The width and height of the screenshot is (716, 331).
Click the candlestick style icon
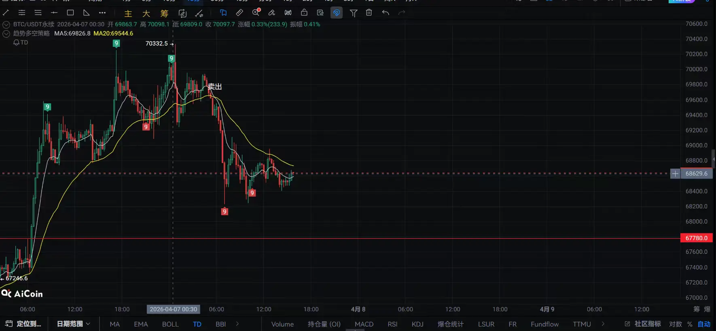click(288, 13)
